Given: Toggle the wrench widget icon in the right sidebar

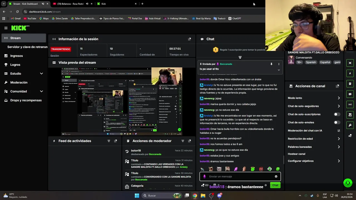Looking at the screenshot, I should click(x=350, y=125).
